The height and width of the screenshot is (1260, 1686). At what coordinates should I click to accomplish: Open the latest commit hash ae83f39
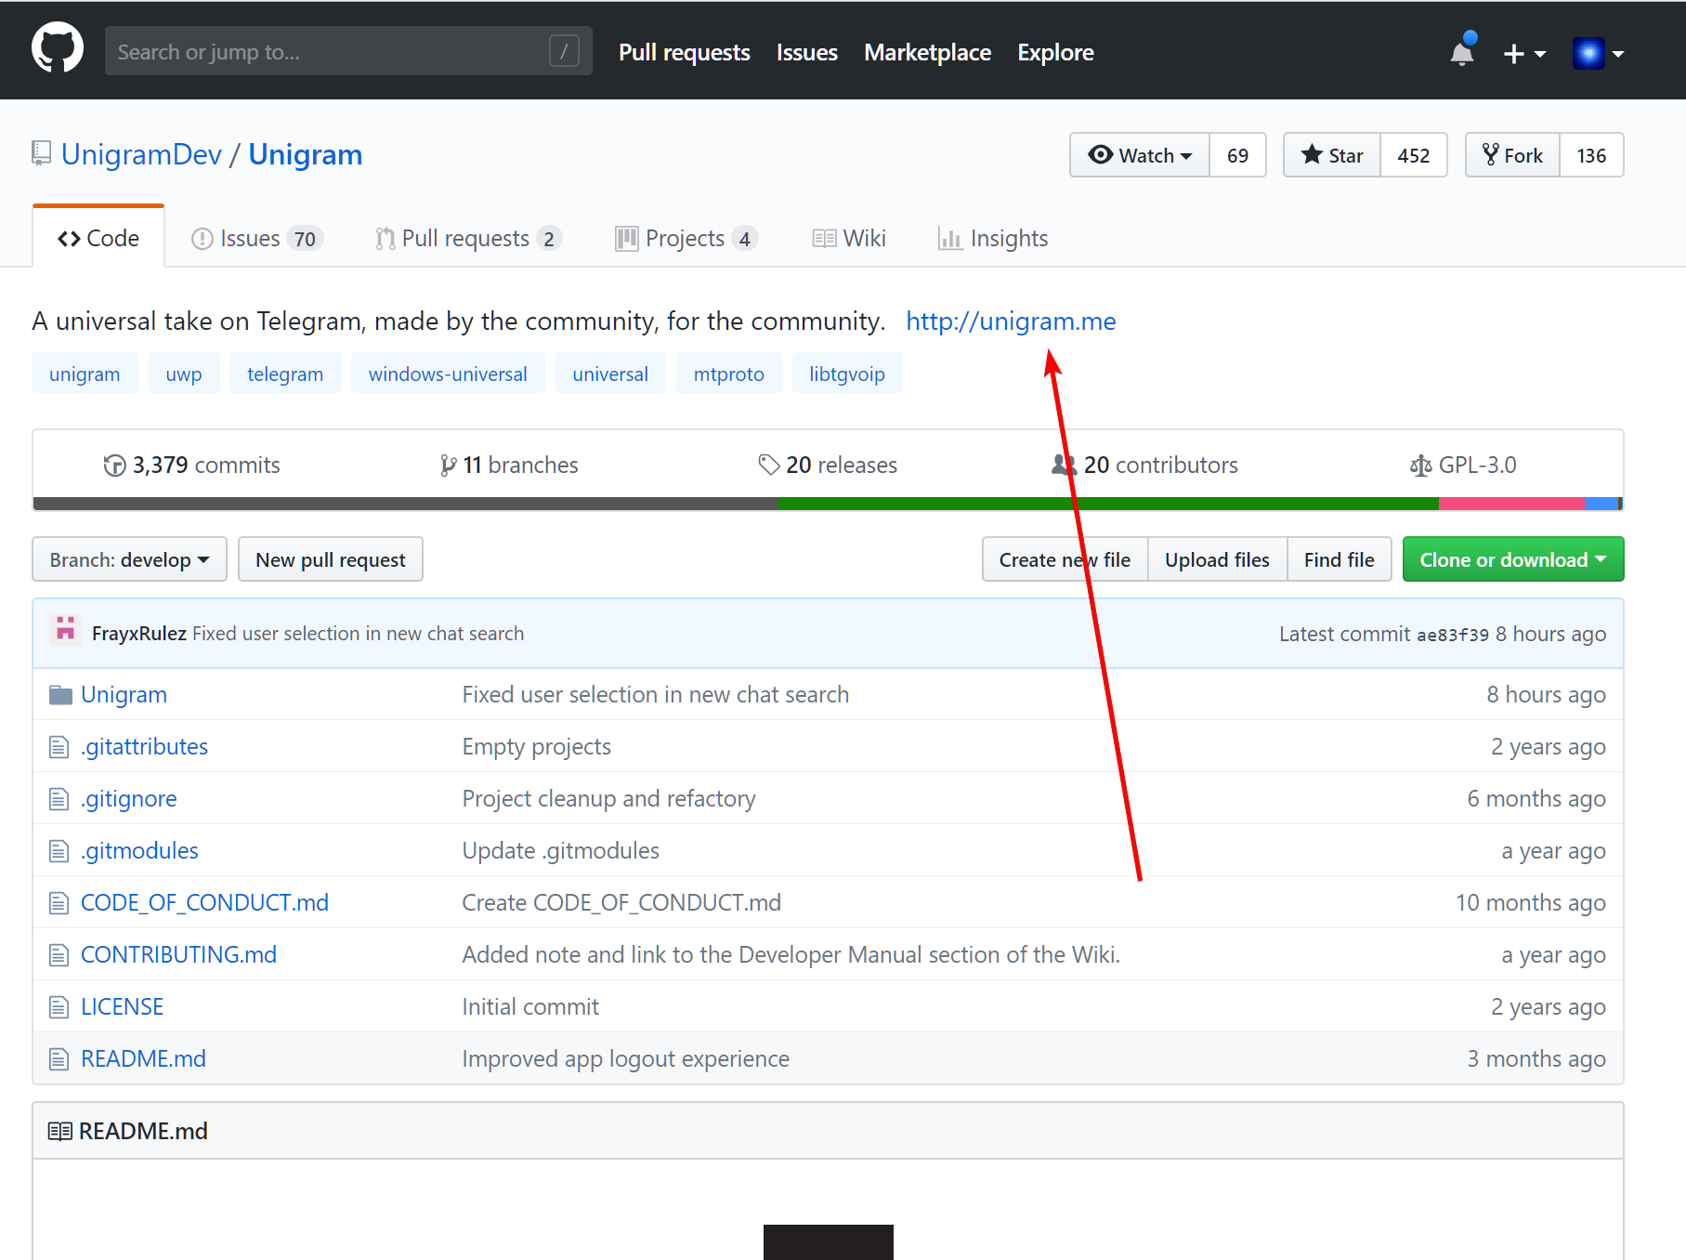(1452, 635)
